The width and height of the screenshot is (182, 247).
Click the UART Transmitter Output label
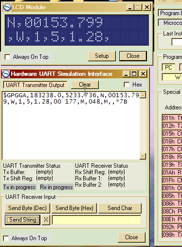[x=35, y=85]
